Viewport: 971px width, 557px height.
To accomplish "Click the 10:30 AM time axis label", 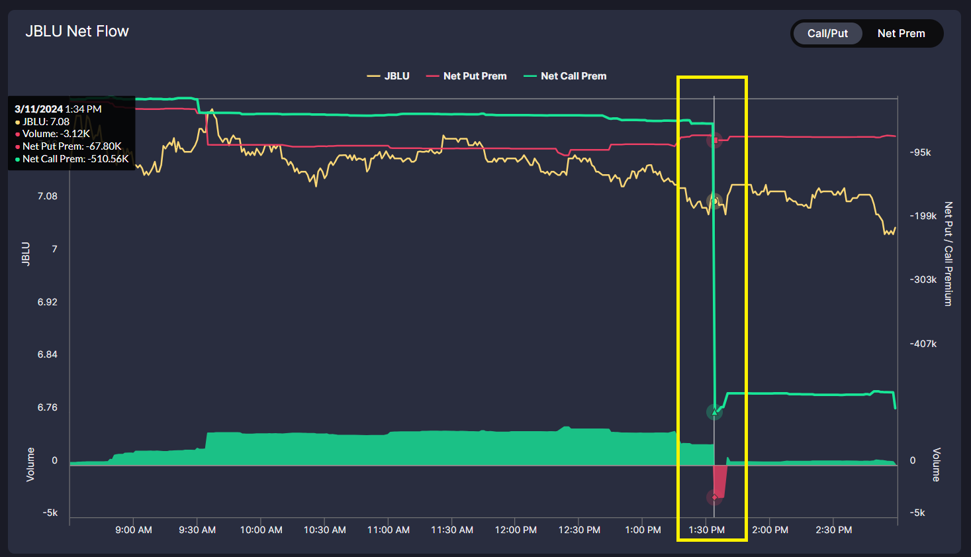I will pyautogui.click(x=324, y=530).
